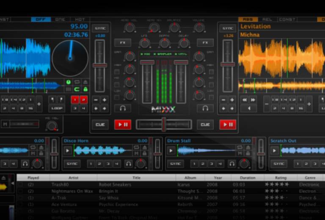Halve the loop with orange deck minus button
Viewport: 325px width, 220px height.
267,104
